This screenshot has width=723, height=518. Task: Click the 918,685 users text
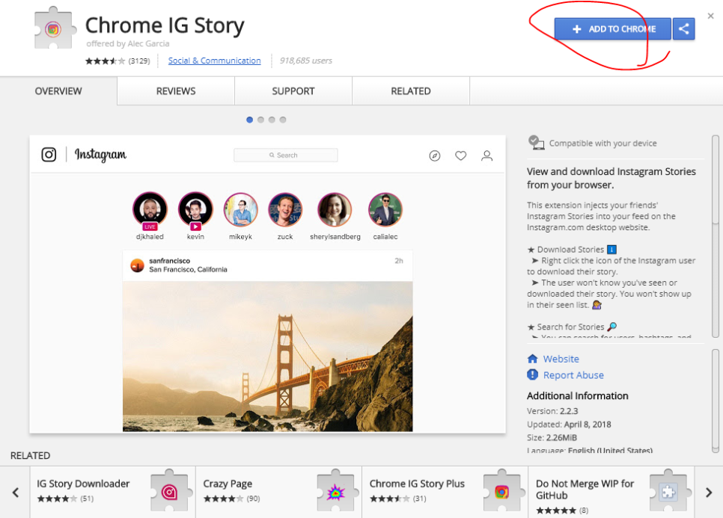pos(305,61)
